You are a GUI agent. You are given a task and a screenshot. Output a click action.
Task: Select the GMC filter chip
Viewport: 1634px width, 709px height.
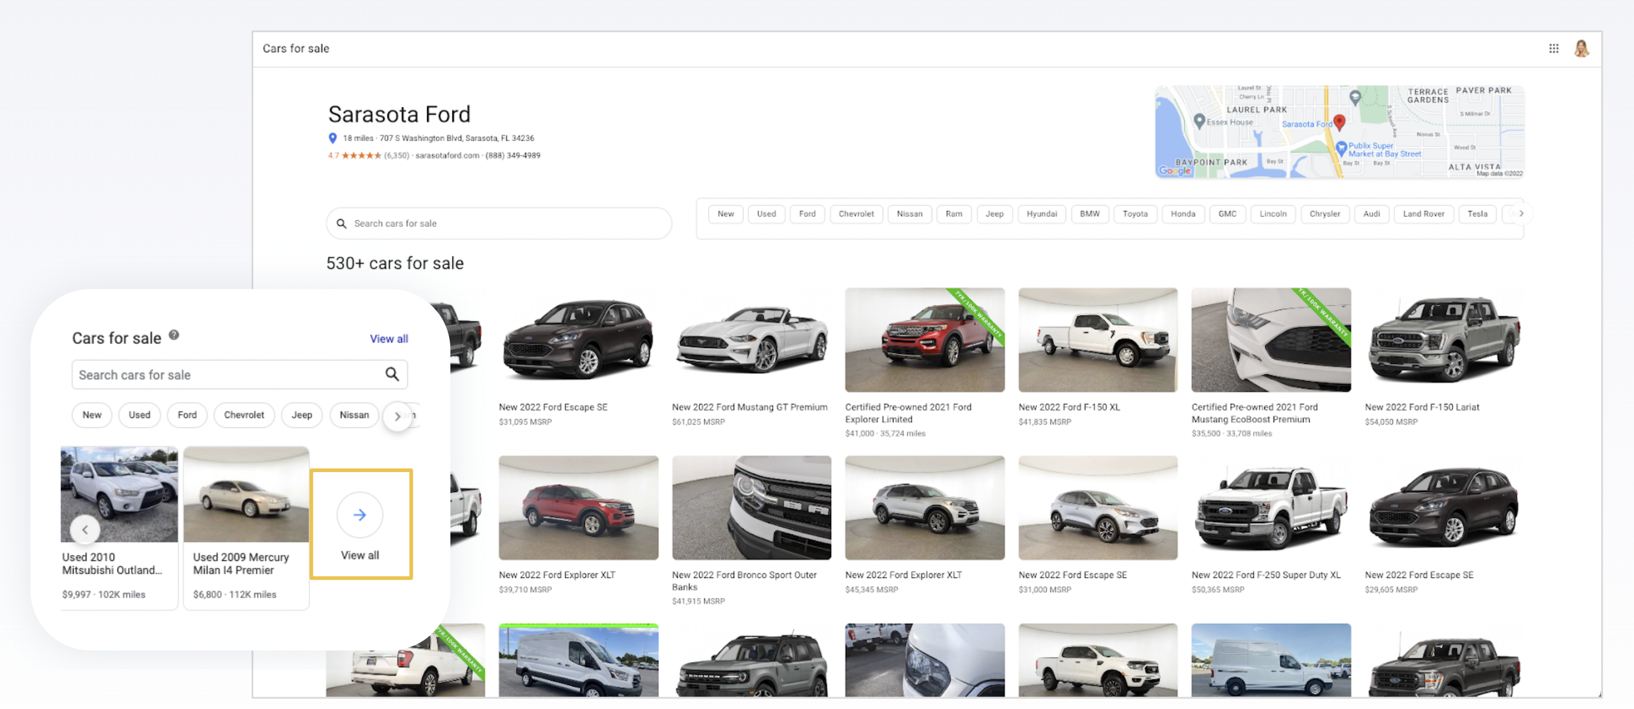[1227, 215]
